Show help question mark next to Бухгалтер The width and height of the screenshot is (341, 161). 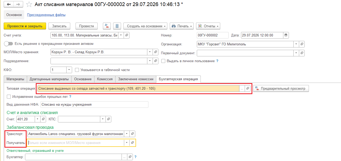[135, 157]
